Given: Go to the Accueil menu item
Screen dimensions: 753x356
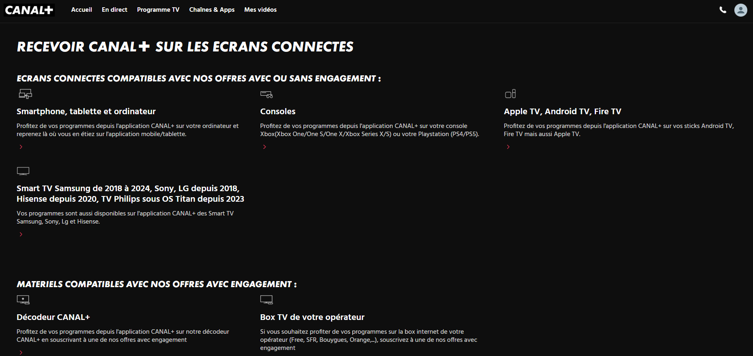Looking at the screenshot, I should (82, 10).
